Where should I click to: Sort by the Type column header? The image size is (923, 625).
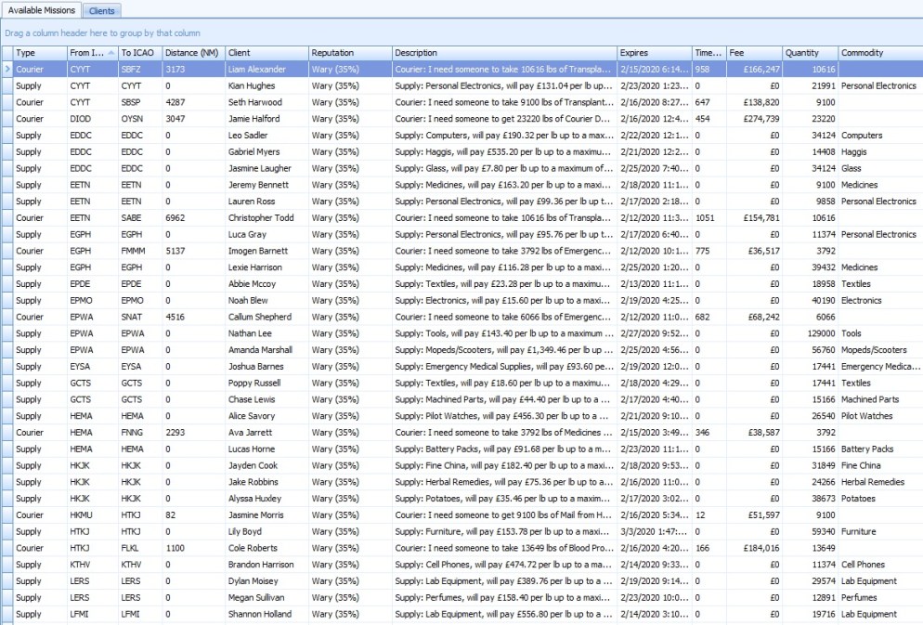39,53
